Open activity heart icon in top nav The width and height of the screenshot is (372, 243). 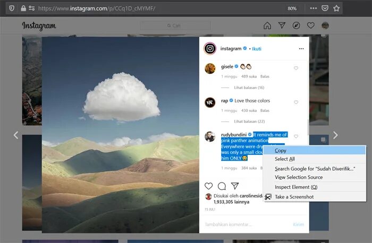click(310, 25)
